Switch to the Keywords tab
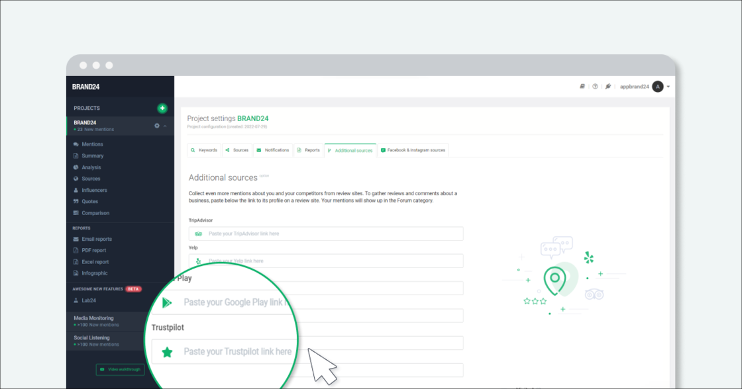This screenshot has width=742, height=389. [204, 150]
